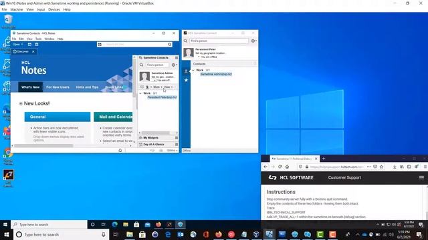Click the Mail and Calendar section header
Viewport: 428px width, 240px height.
click(x=113, y=117)
